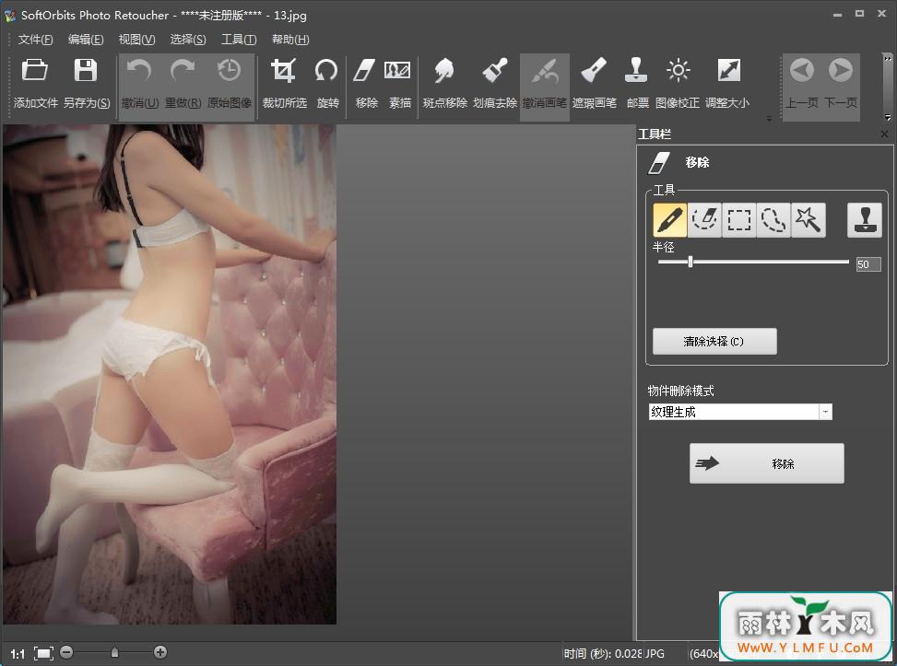Click the large Remove (移除) arrow button
Screen dimensions: 897x666
click(x=767, y=463)
